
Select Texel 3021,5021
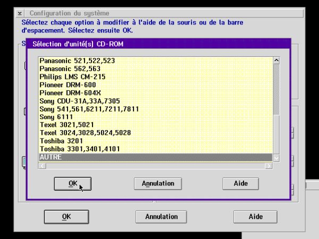coord(156,125)
